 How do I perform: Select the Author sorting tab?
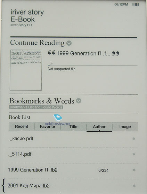click(99, 127)
